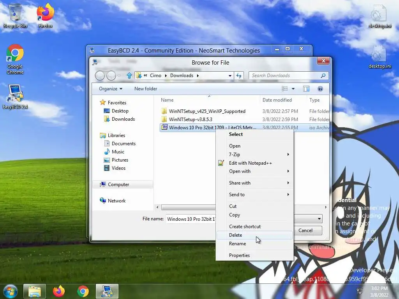Click the New folder button
Image resolution: width=399 pixels, height=299 pixels.
[x=146, y=89]
